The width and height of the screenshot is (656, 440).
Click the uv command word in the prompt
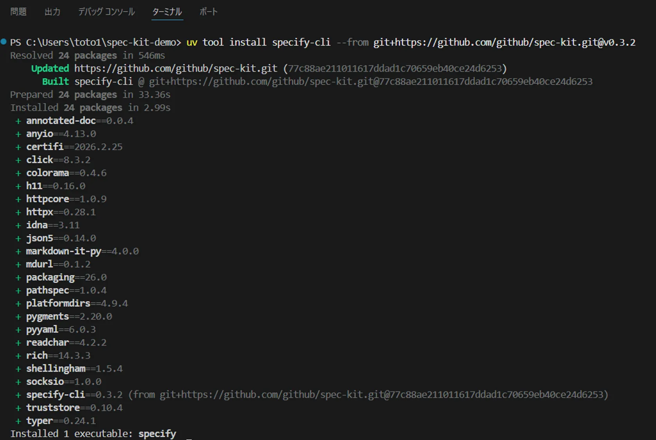(192, 42)
